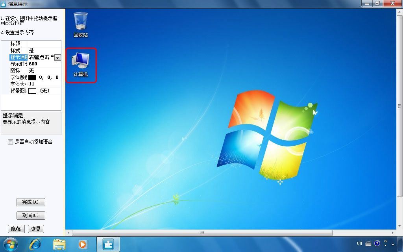The image size is (403, 252).
Task: Click the 隐藏 button
Action: [x=16, y=229]
